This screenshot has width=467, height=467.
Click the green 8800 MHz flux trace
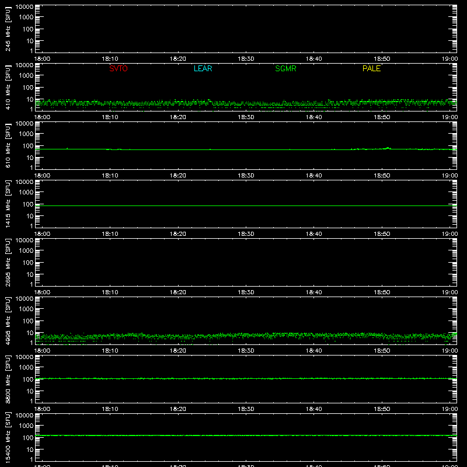pos(246,378)
